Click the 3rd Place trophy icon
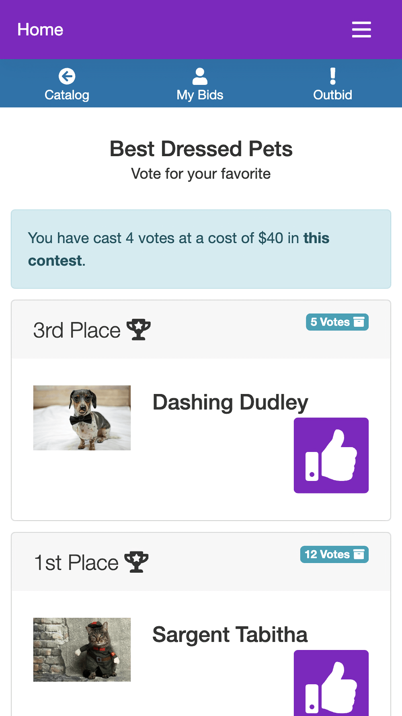The width and height of the screenshot is (402, 716). (x=139, y=330)
